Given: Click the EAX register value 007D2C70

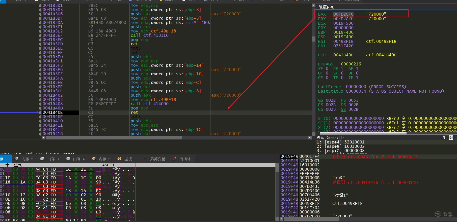Looking at the screenshot, I should point(343,14).
